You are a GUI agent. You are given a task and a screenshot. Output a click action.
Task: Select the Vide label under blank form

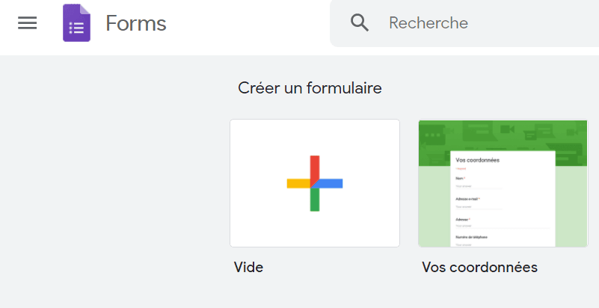coord(249,268)
